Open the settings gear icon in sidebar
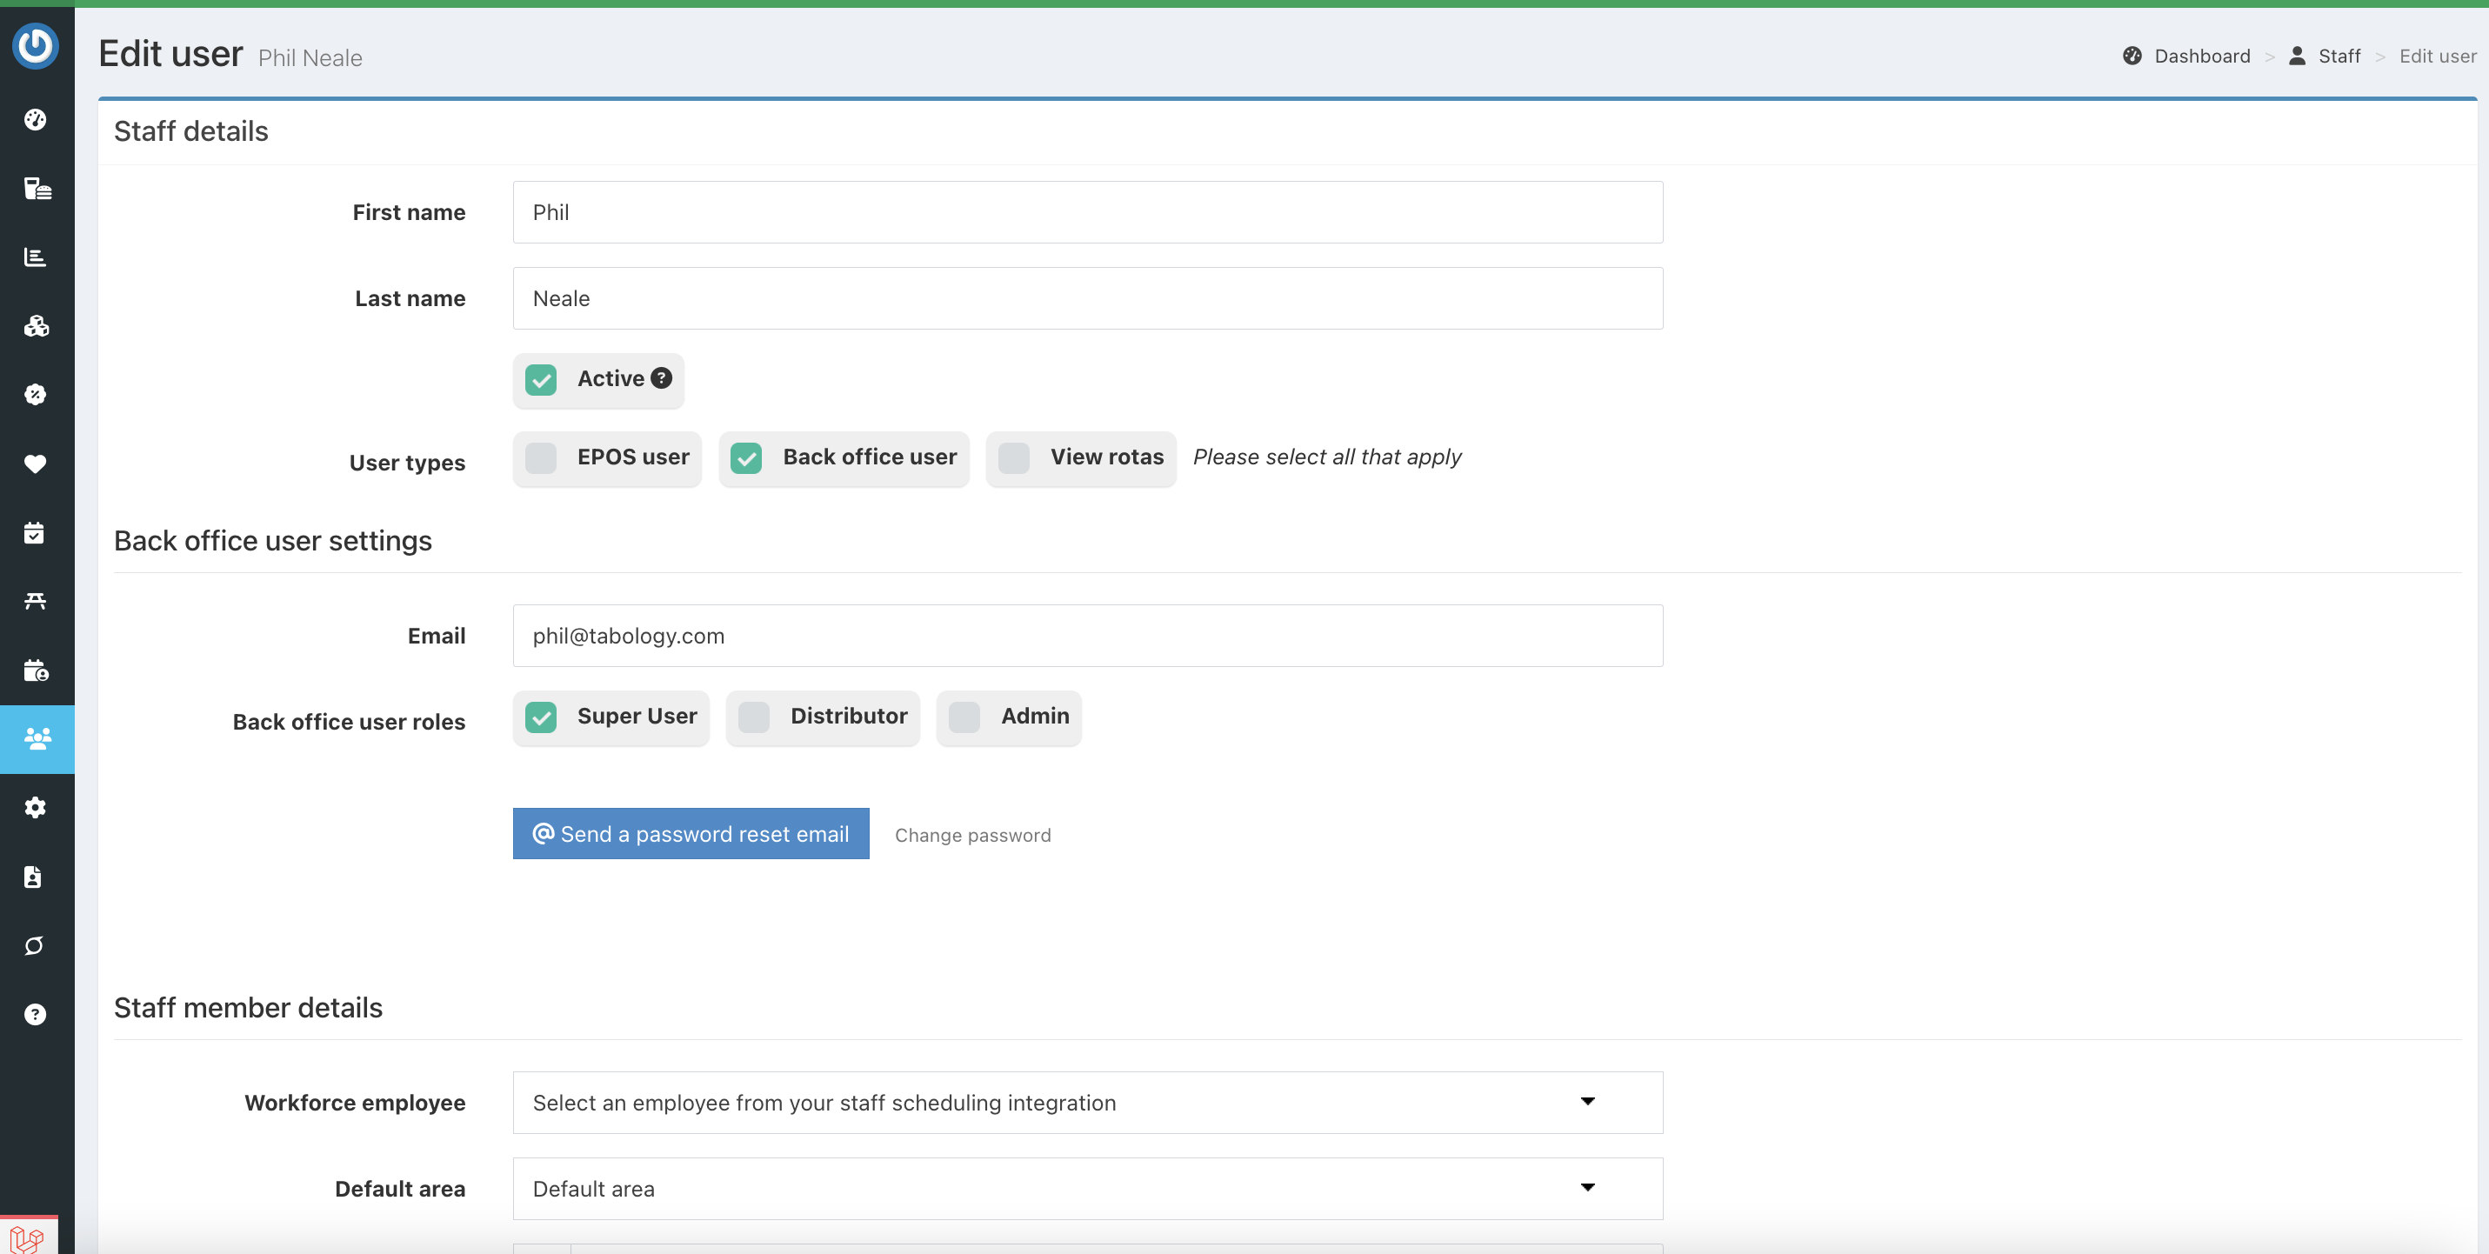The height and width of the screenshot is (1254, 2489). pyautogui.click(x=36, y=808)
